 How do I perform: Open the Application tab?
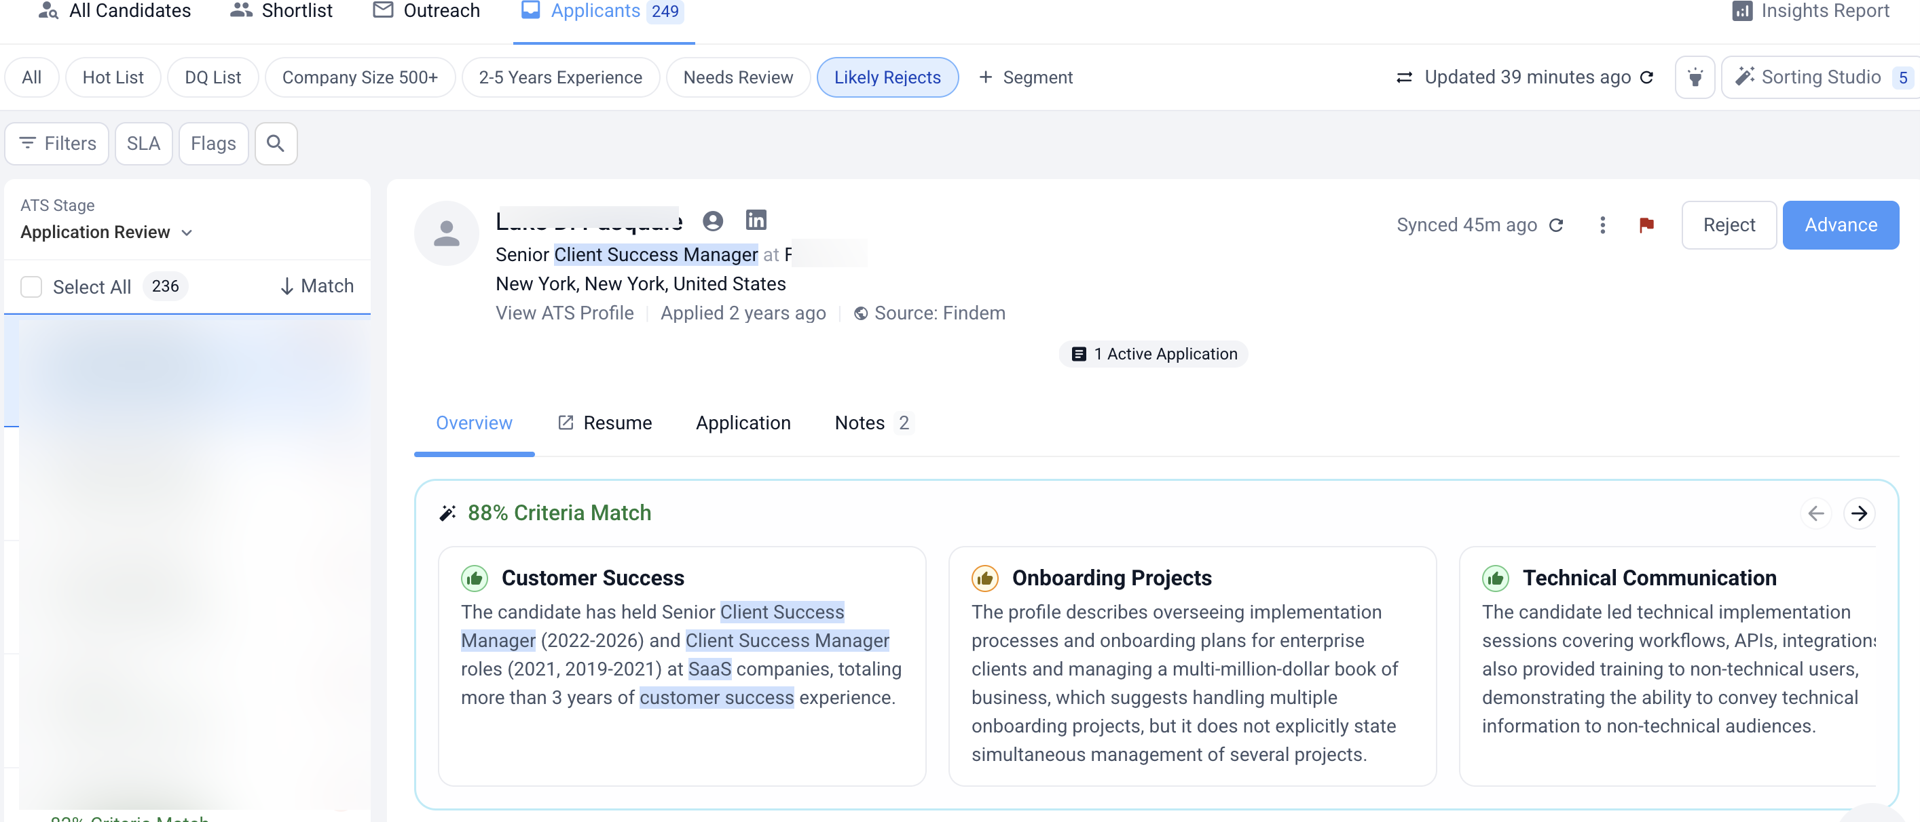(743, 423)
